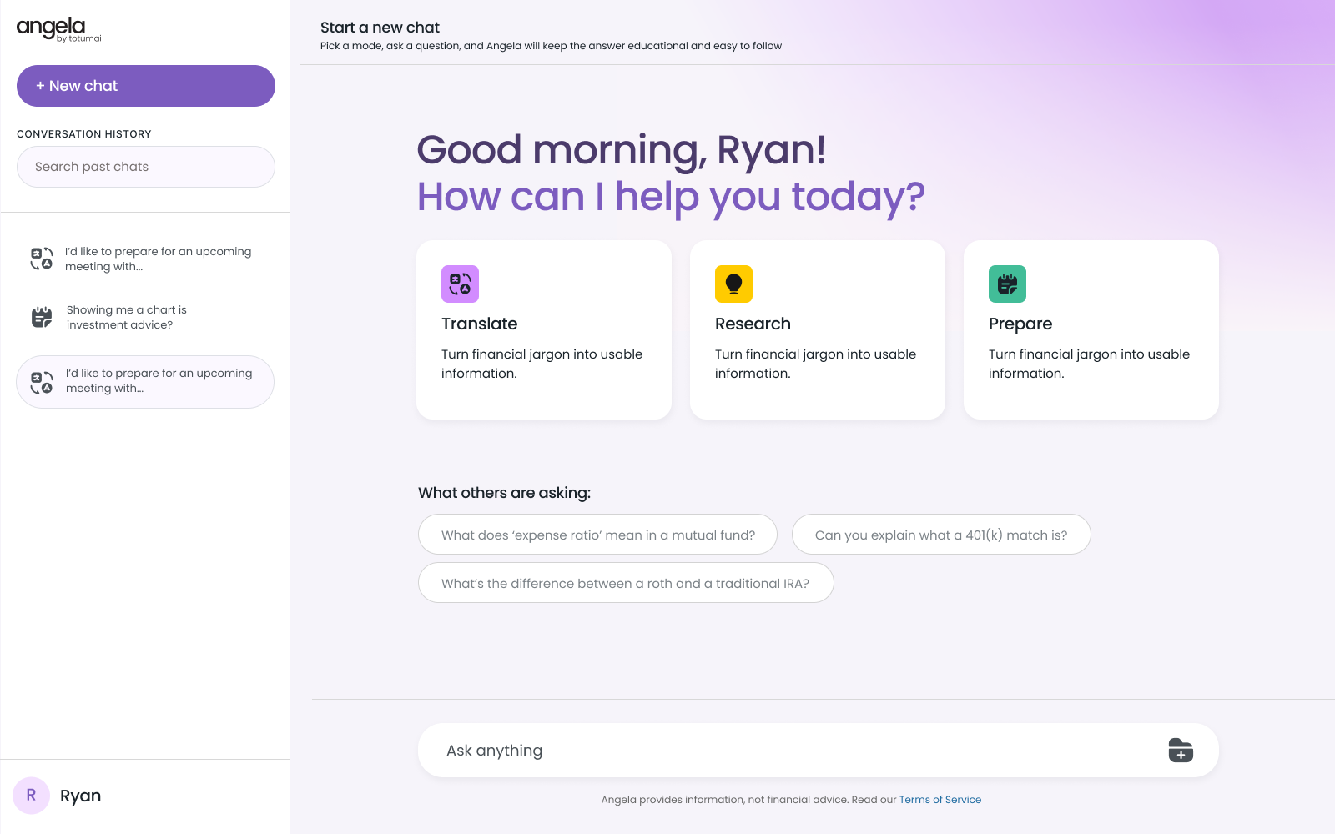Select the Research card heading
Image resolution: width=1335 pixels, height=834 pixels.
point(753,324)
